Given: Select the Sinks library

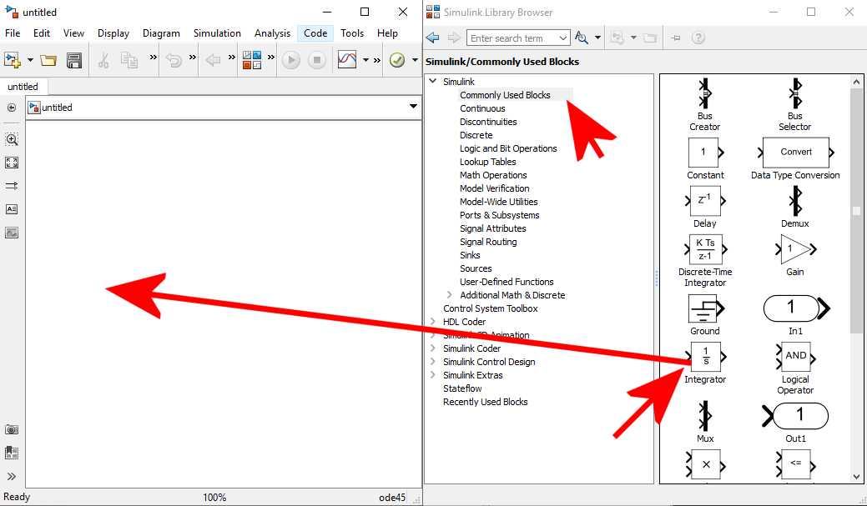Looking at the screenshot, I should coord(470,255).
